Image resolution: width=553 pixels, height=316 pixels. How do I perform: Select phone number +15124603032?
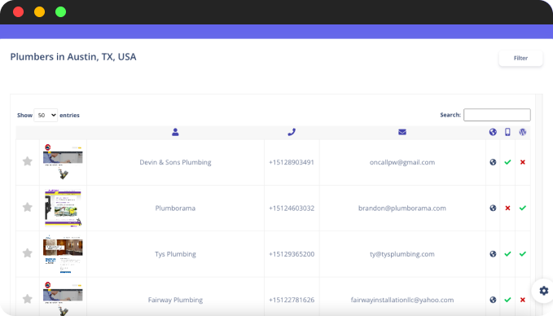pos(292,208)
